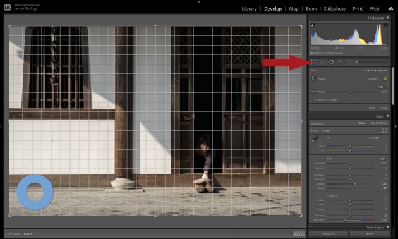This screenshot has height=239, width=398.
Task: Open the Library module
Action: pos(249,9)
